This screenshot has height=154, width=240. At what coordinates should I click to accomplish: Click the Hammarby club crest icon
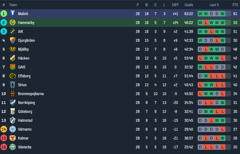tap(13, 23)
